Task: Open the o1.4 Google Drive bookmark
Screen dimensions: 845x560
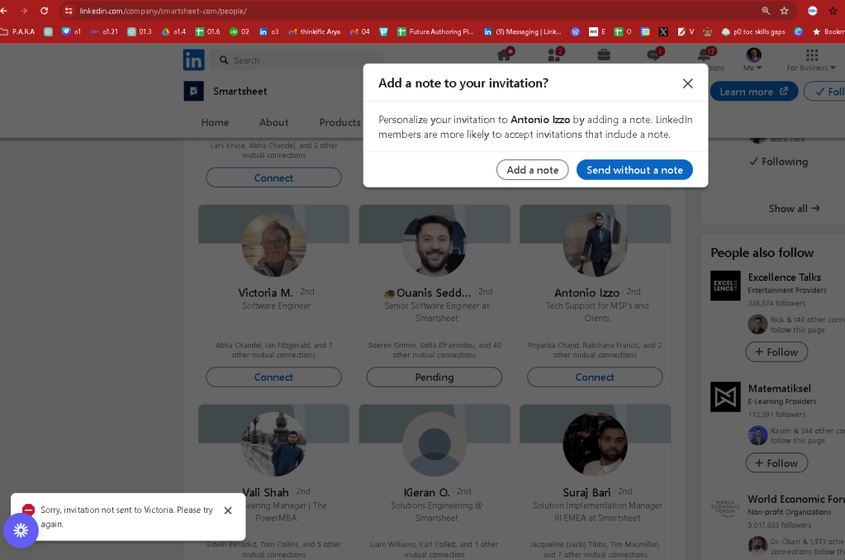Action: pos(173,32)
